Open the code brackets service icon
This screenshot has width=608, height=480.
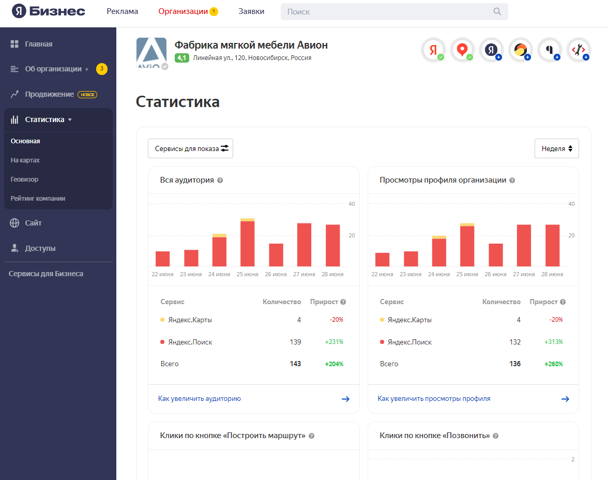tap(579, 50)
